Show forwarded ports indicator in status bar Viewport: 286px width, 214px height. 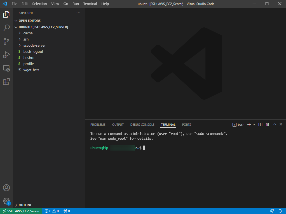point(67,211)
